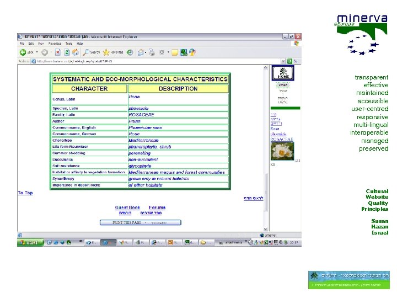Screen dimensions: 397x298
Task: Click the Messenger icon in toolbar
Action: [x=192, y=52]
